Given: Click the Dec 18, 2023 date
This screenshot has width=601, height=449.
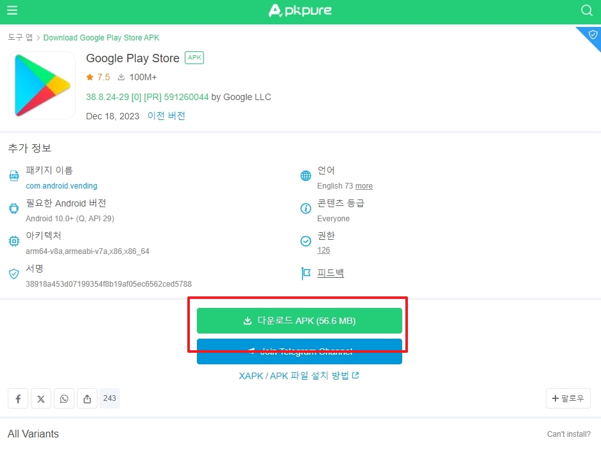Looking at the screenshot, I should [112, 116].
